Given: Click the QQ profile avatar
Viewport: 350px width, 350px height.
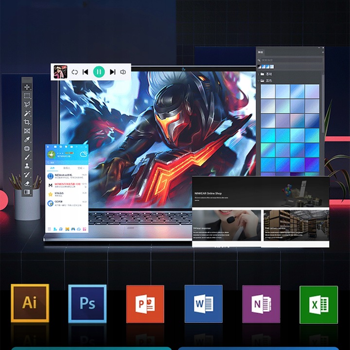Looking at the screenshot, I should click(x=52, y=155).
